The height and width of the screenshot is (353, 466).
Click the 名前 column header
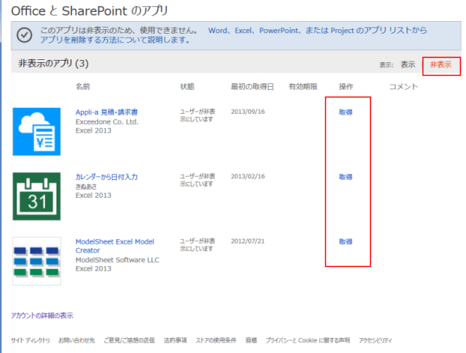pos(82,86)
